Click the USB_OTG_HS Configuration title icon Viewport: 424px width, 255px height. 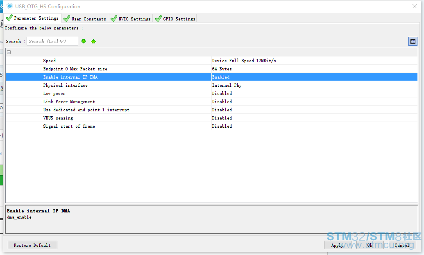(x=10, y=6)
